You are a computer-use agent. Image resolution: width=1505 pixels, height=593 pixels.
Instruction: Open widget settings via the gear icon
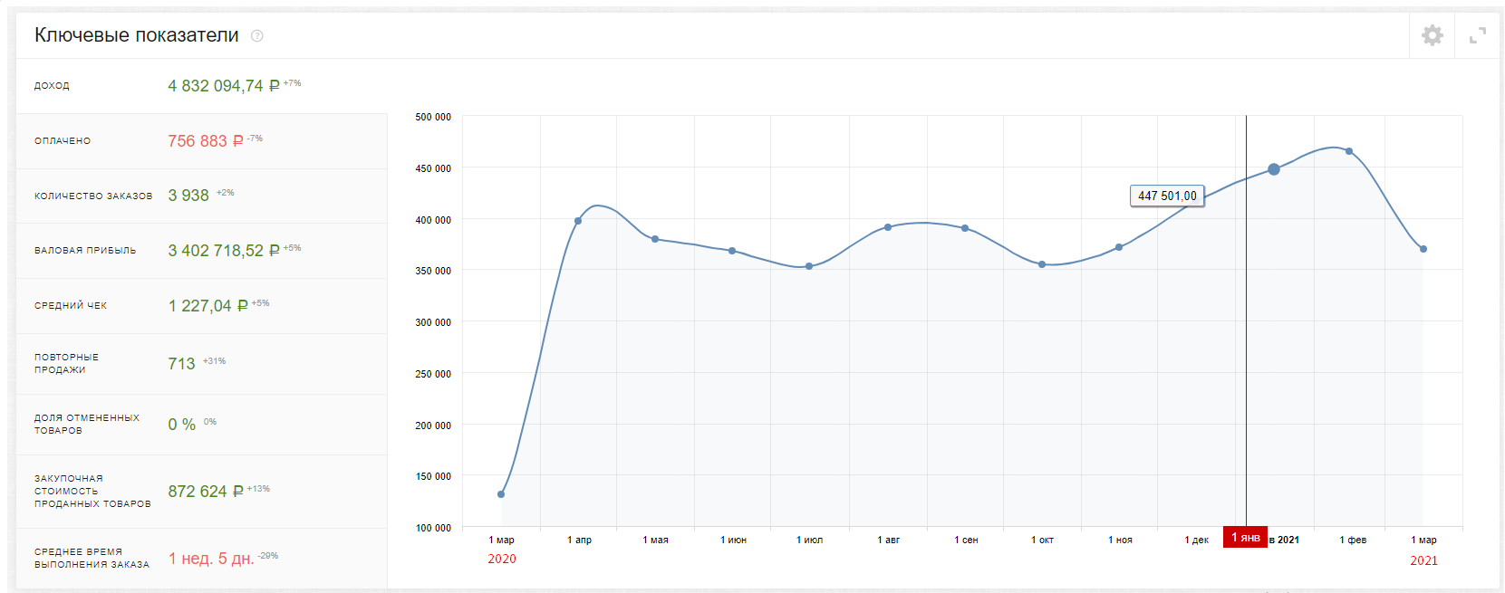pos(1432,35)
